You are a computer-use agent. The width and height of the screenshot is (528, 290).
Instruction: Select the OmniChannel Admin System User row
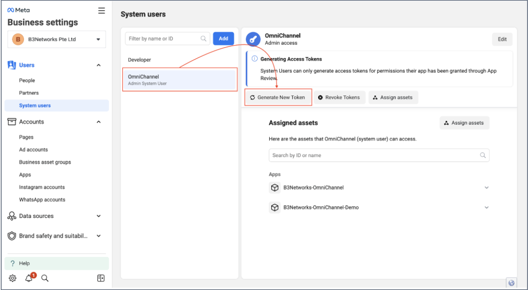(180, 80)
